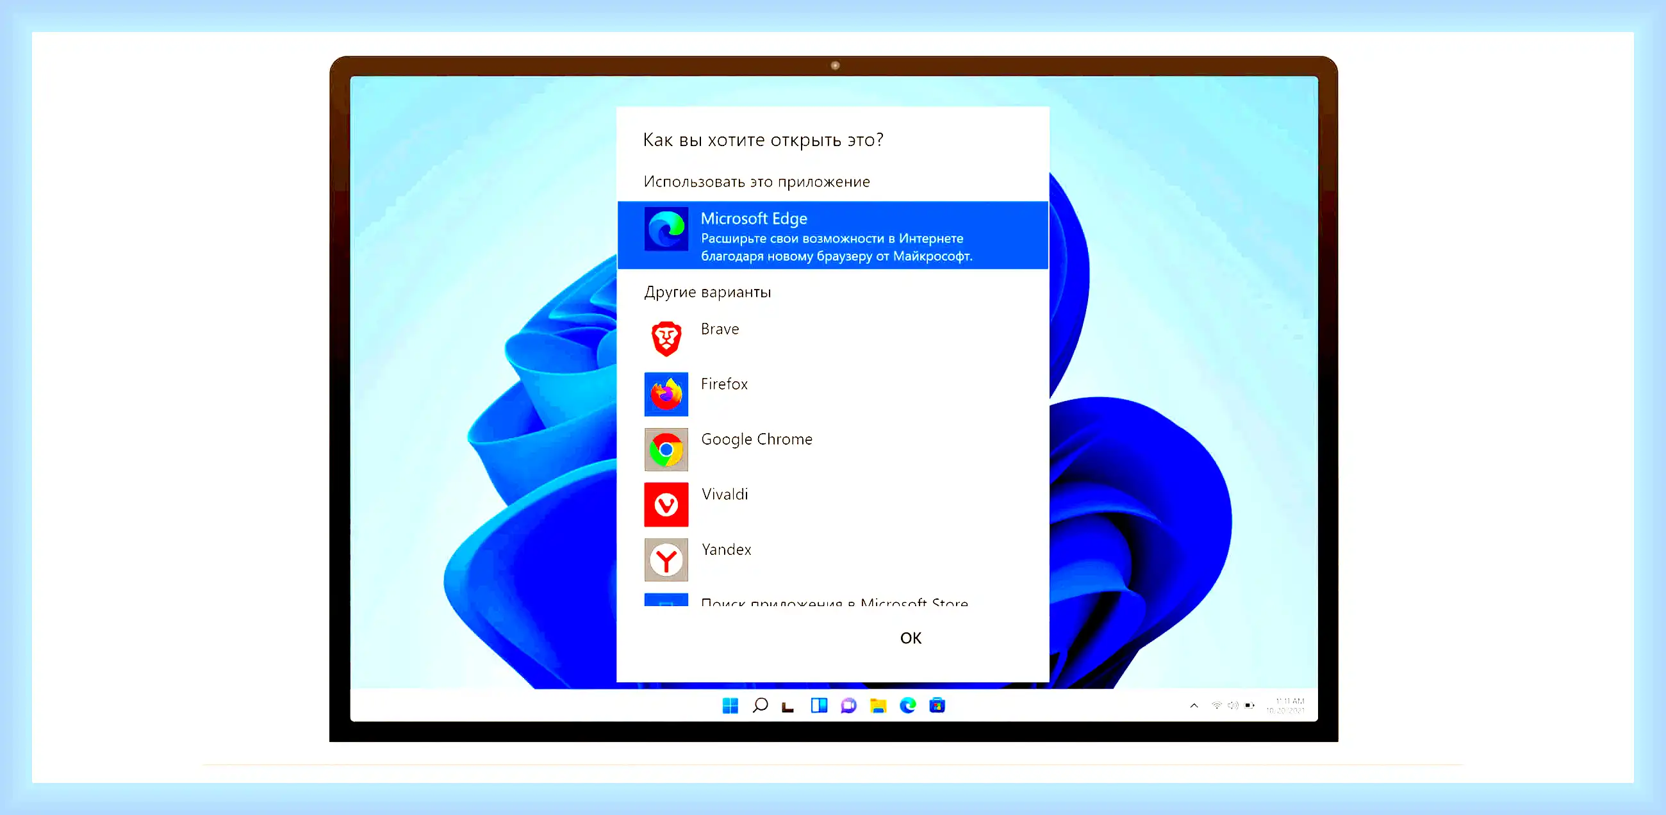Viewport: 1666px width, 815px height.
Task: Click the 'Brave' app name
Action: coord(720,329)
